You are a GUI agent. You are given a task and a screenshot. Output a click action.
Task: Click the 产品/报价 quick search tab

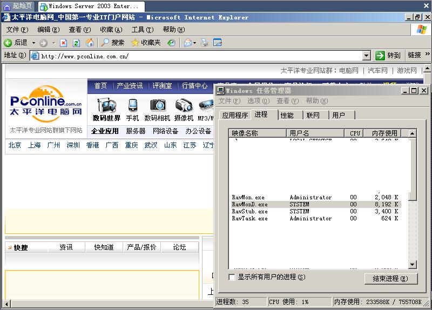pyautogui.click(x=141, y=247)
